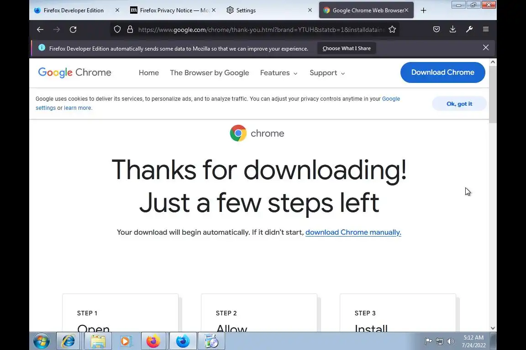Reload the current page
Screen dimensions: 526x350
pos(73,30)
